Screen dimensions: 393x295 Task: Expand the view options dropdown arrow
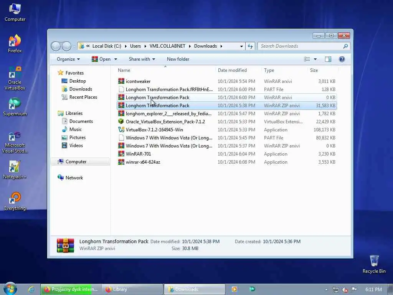(x=315, y=60)
